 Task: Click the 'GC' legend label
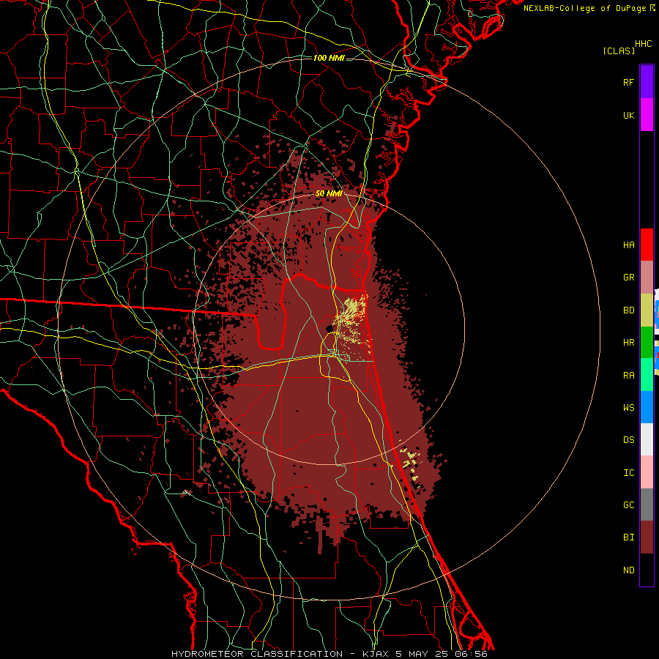628,505
